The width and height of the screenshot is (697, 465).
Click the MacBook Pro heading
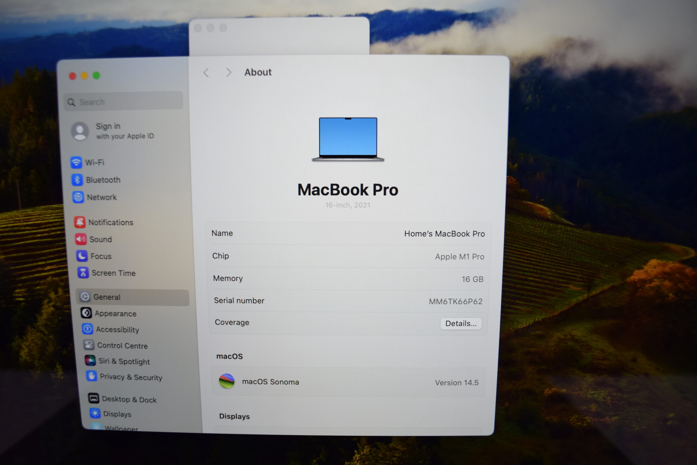[x=348, y=190]
